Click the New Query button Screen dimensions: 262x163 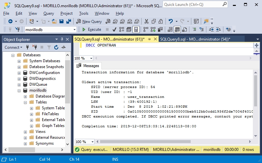(89, 21)
